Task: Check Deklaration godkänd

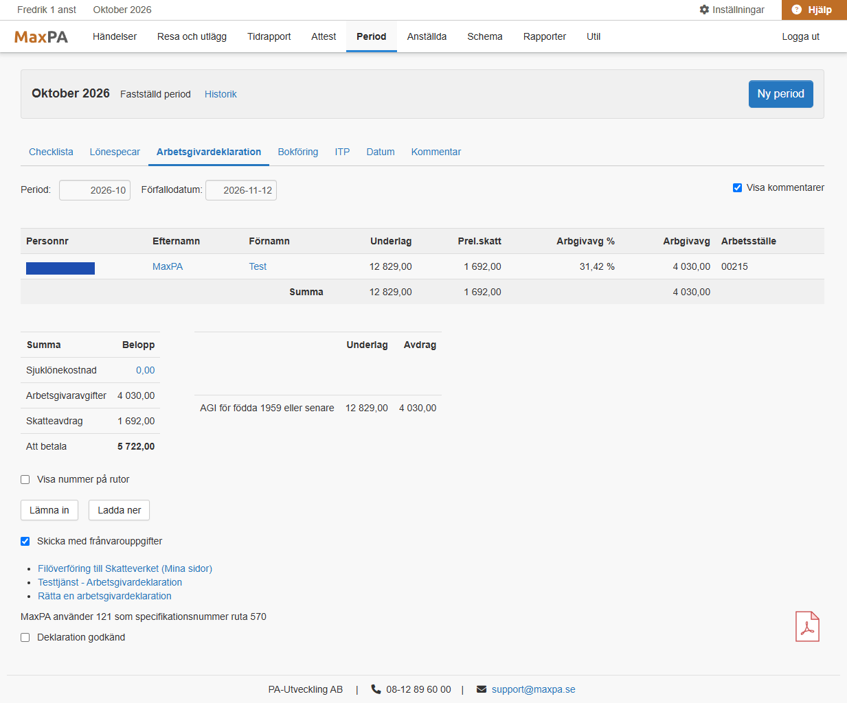Action: tap(25, 638)
